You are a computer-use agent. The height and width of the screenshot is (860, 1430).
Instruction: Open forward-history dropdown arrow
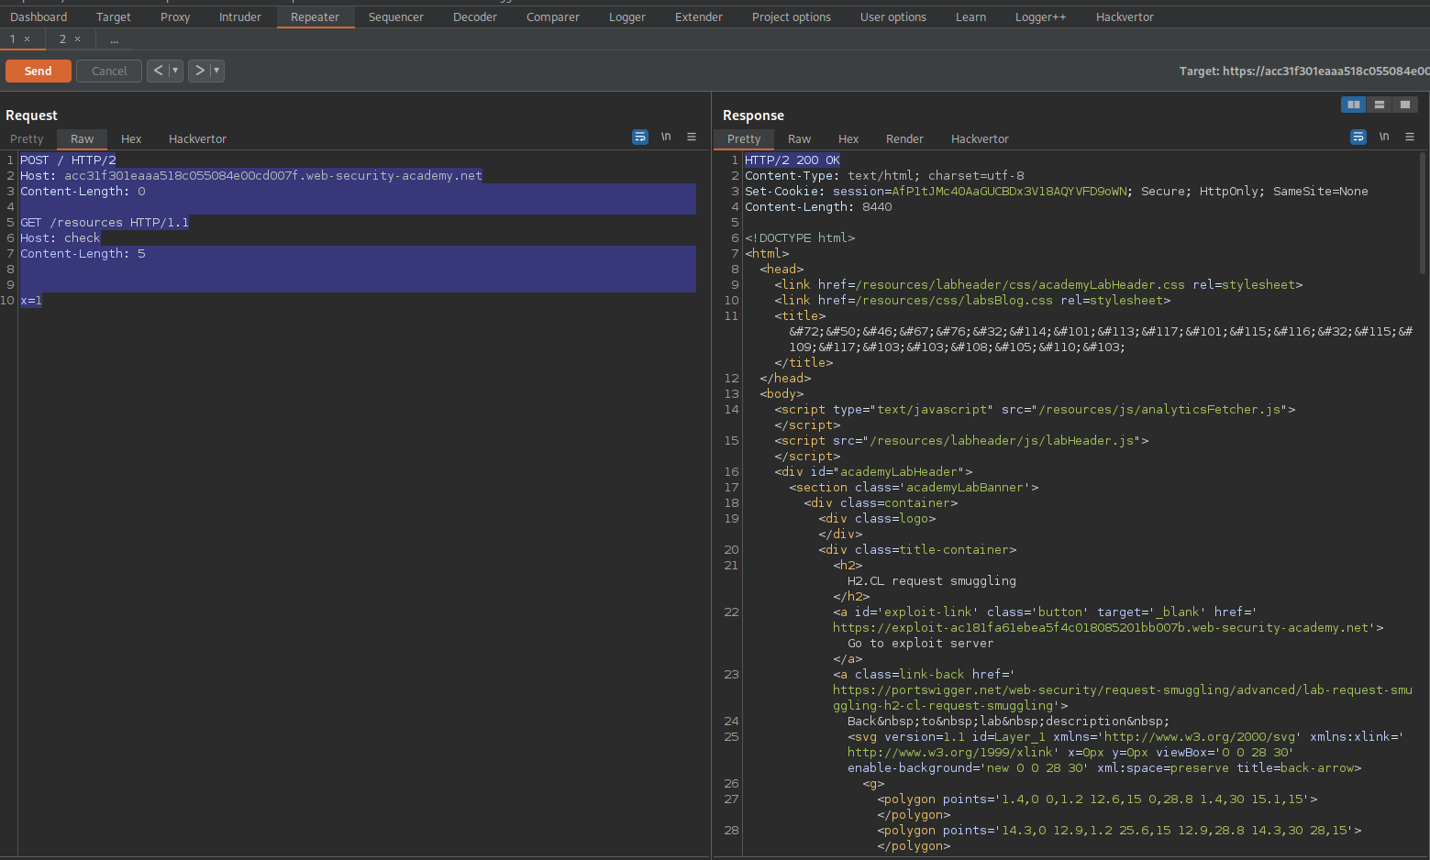tap(217, 71)
